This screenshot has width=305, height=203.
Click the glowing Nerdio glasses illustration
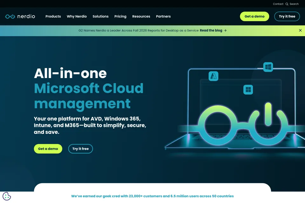pyautogui.click(x=243, y=124)
